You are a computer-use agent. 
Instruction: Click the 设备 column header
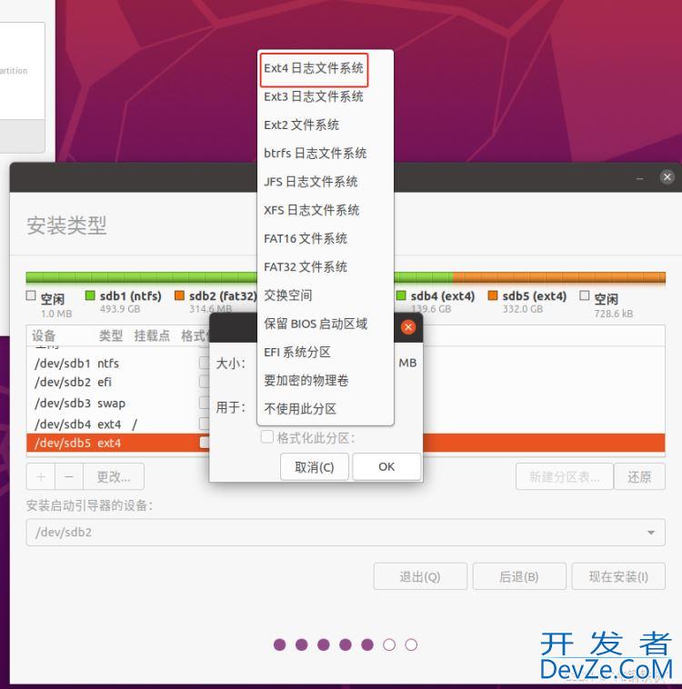(x=44, y=336)
